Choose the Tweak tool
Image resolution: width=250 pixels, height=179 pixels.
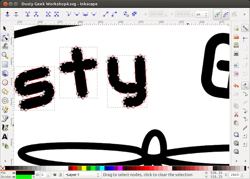point(5,47)
